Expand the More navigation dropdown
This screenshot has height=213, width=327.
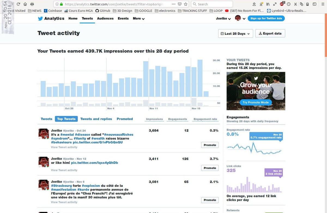point(139,18)
